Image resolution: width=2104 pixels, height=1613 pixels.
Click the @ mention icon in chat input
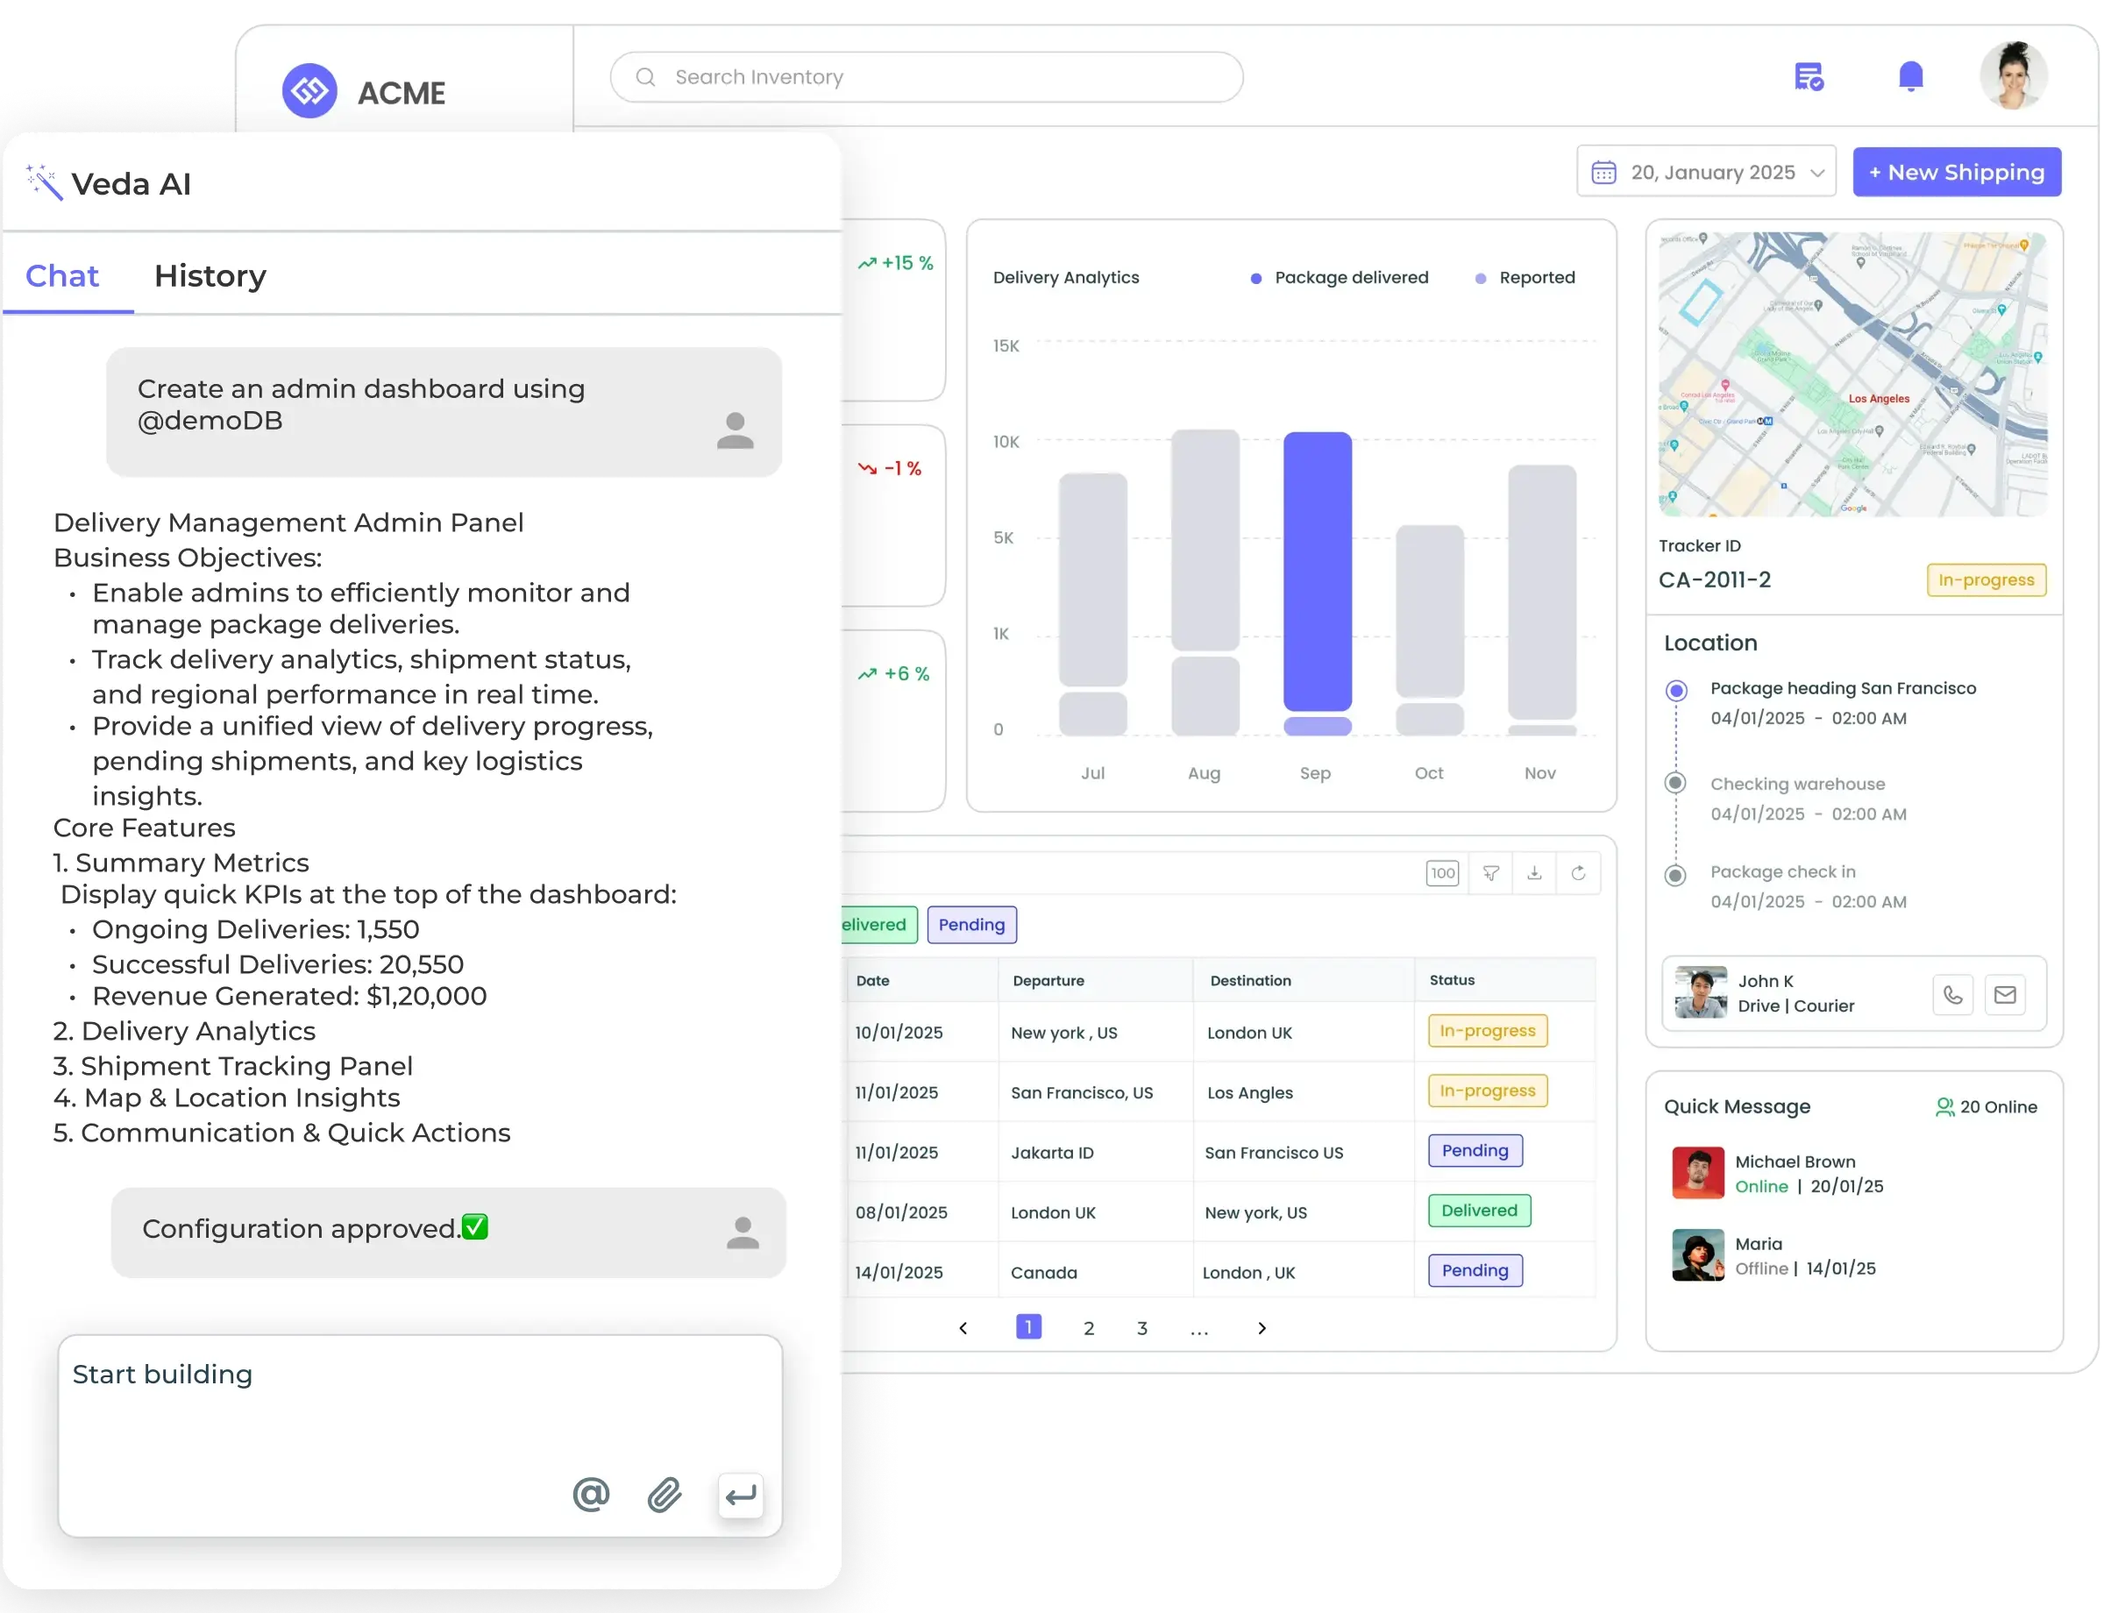[x=591, y=1495]
